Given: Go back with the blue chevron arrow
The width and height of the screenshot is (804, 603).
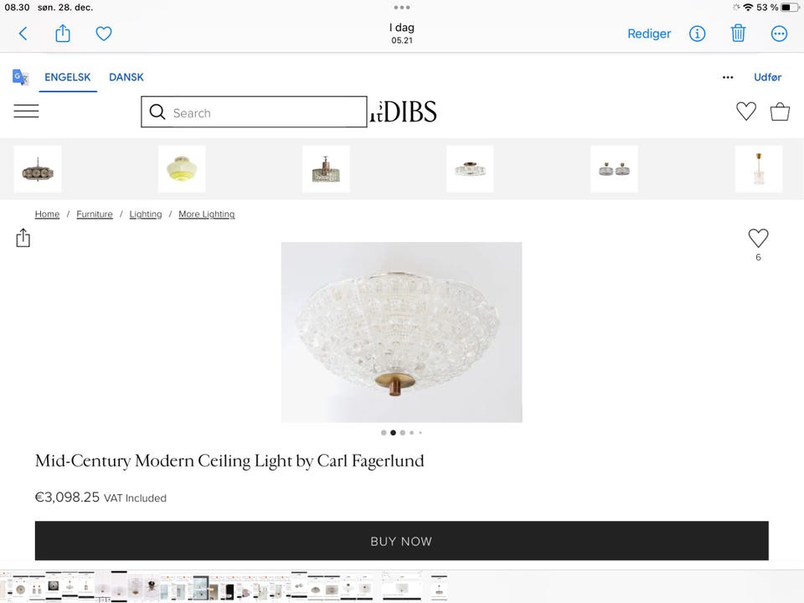Looking at the screenshot, I should coord(23,33).
